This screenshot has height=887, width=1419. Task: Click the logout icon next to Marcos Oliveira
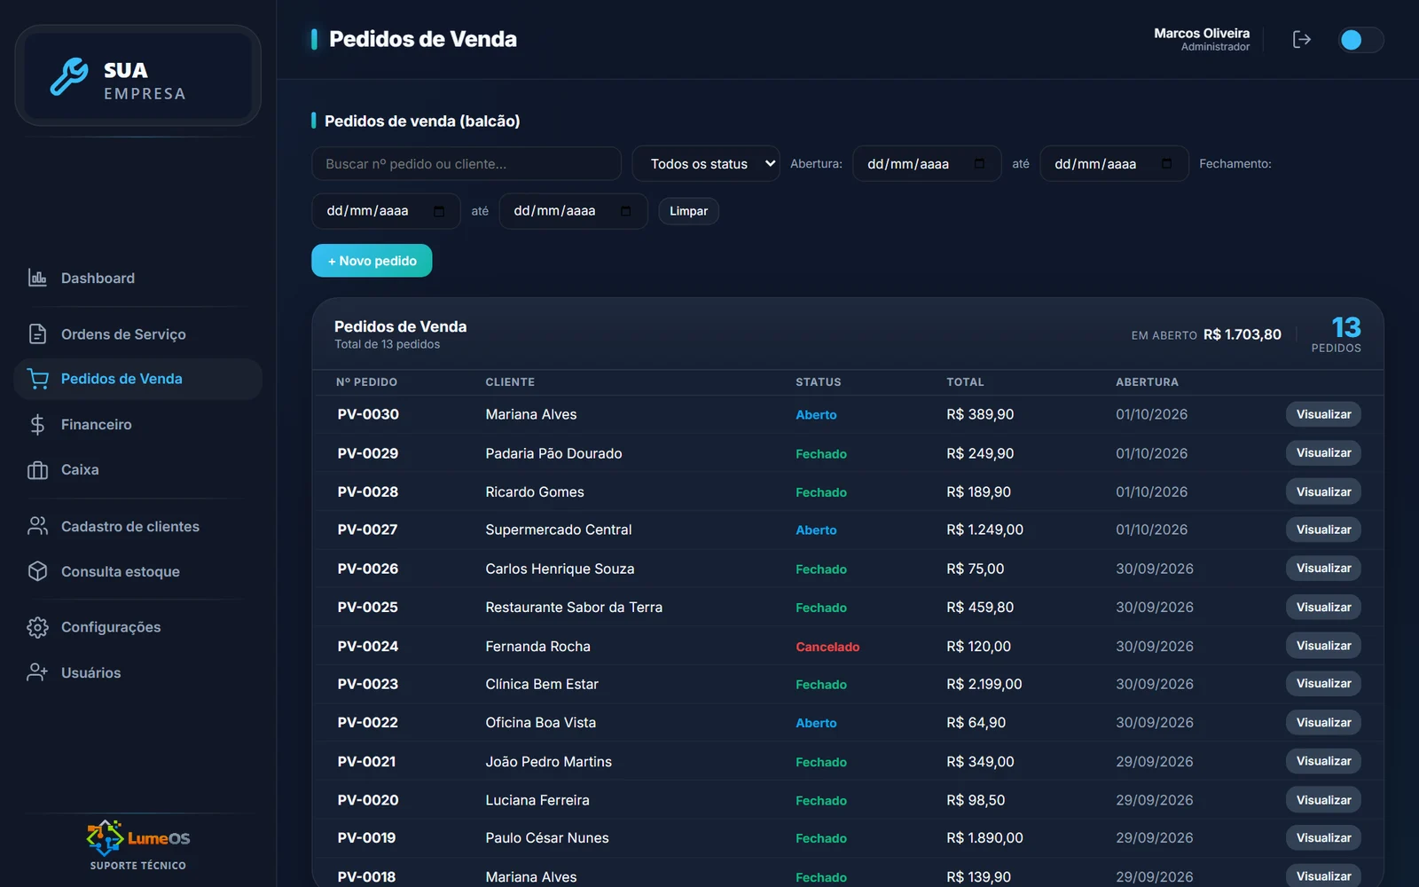[1301, 39]
